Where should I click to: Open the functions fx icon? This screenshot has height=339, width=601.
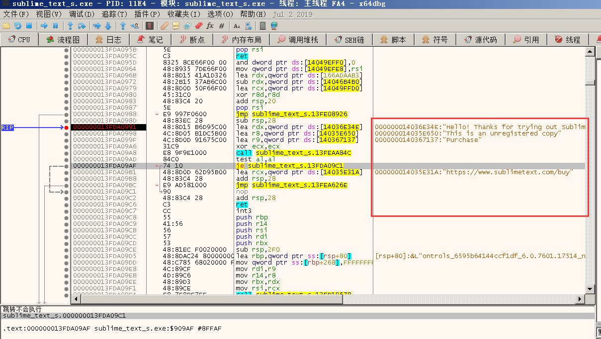pos(210,25)
